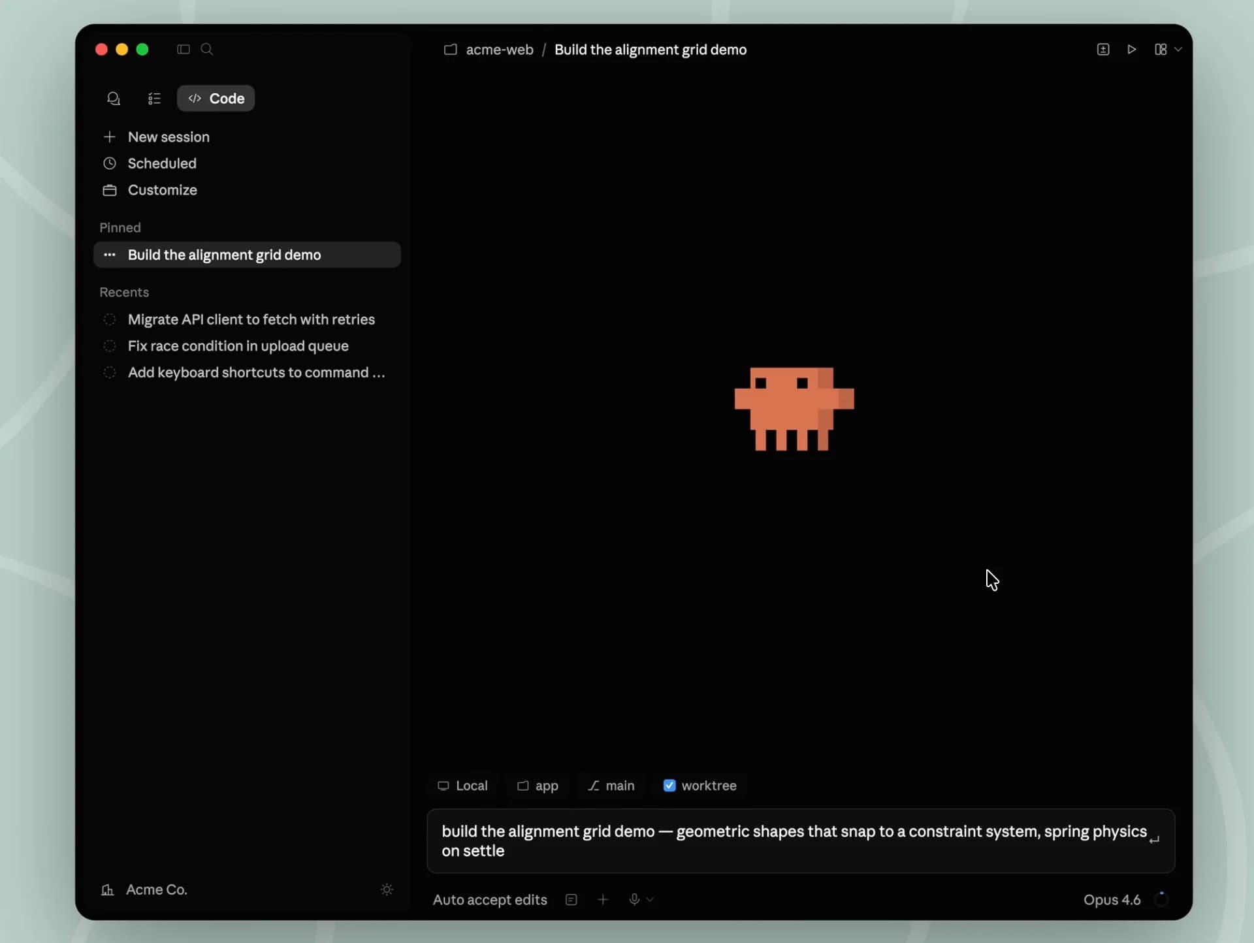1254x943 pixels.
Task: Switch to the Code tab
Action: (216, 98)
